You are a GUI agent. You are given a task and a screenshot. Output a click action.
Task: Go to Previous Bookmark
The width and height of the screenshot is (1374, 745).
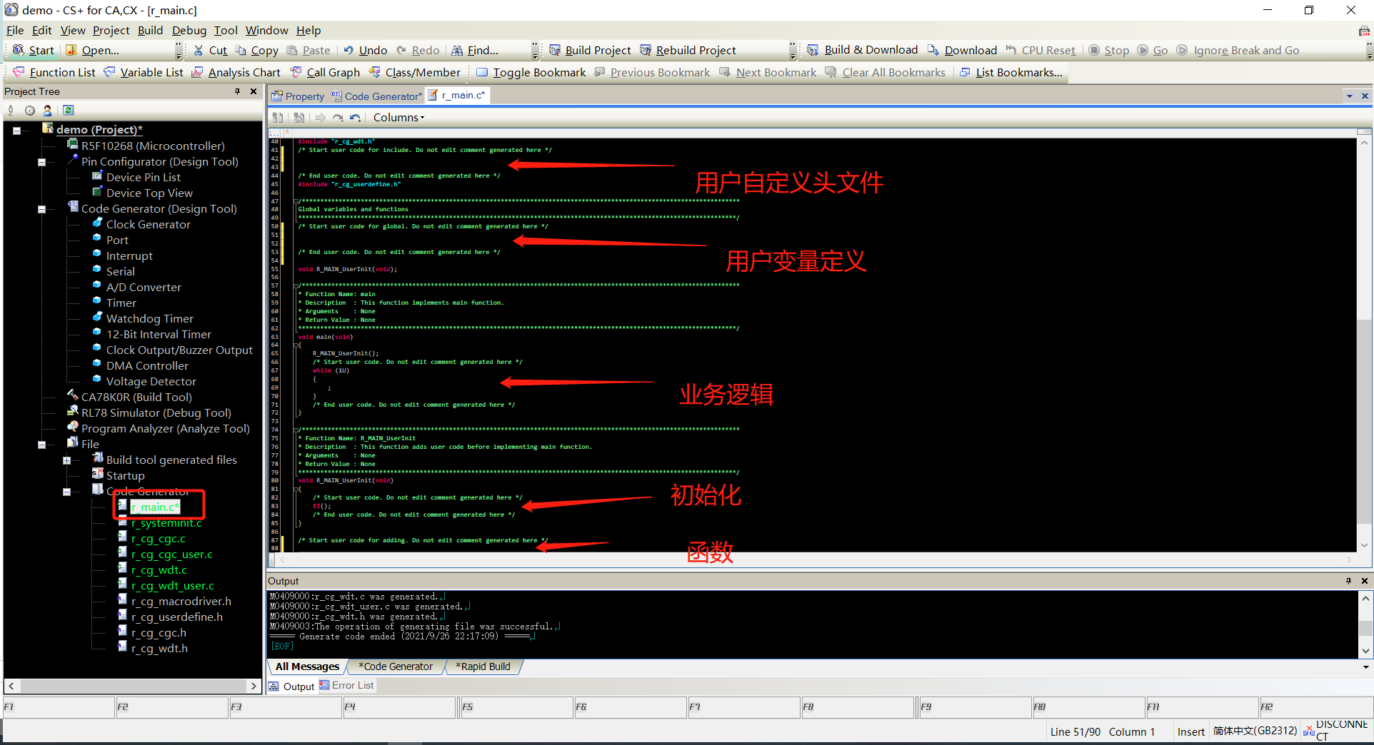[652, 72]
